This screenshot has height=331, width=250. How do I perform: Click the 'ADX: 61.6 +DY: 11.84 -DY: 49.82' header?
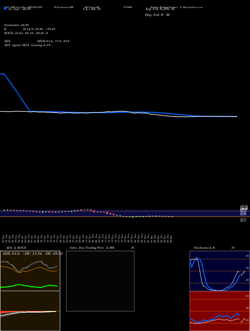pyautogui.click(x=32, y=254)
